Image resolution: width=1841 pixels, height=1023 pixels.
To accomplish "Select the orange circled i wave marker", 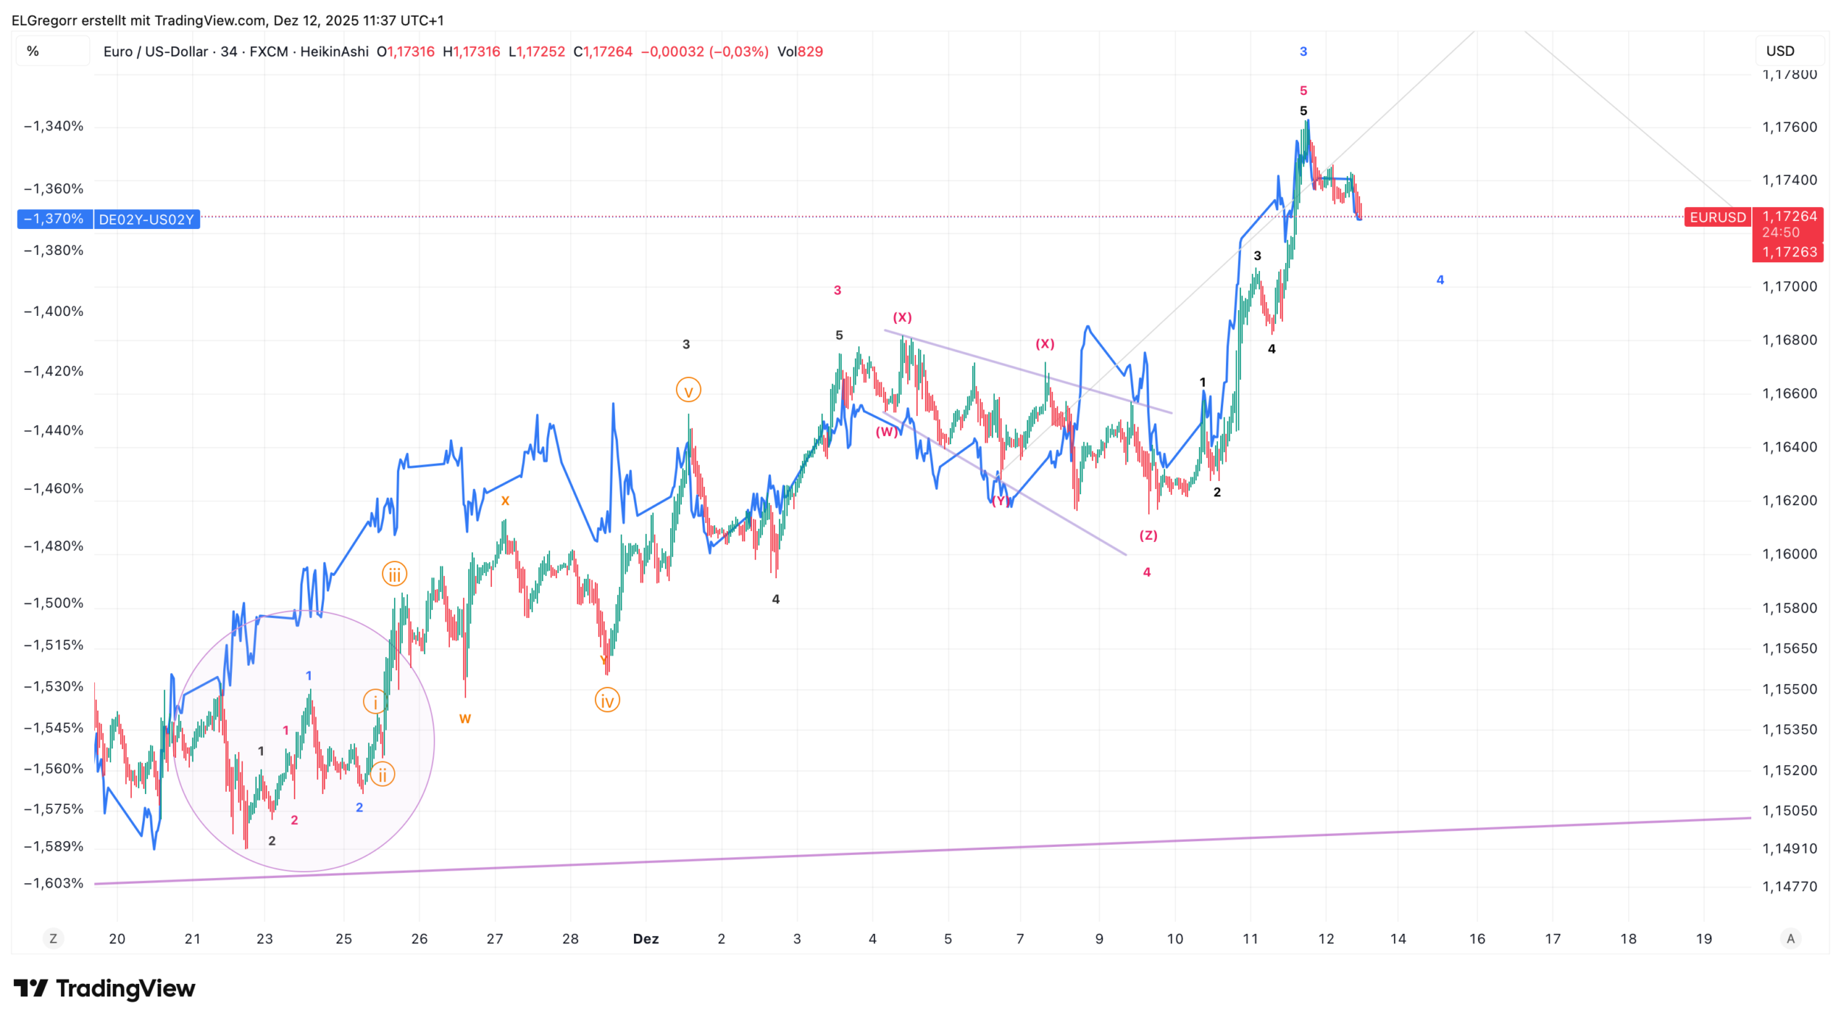I will pyautogui.click(x=376, y=702).
